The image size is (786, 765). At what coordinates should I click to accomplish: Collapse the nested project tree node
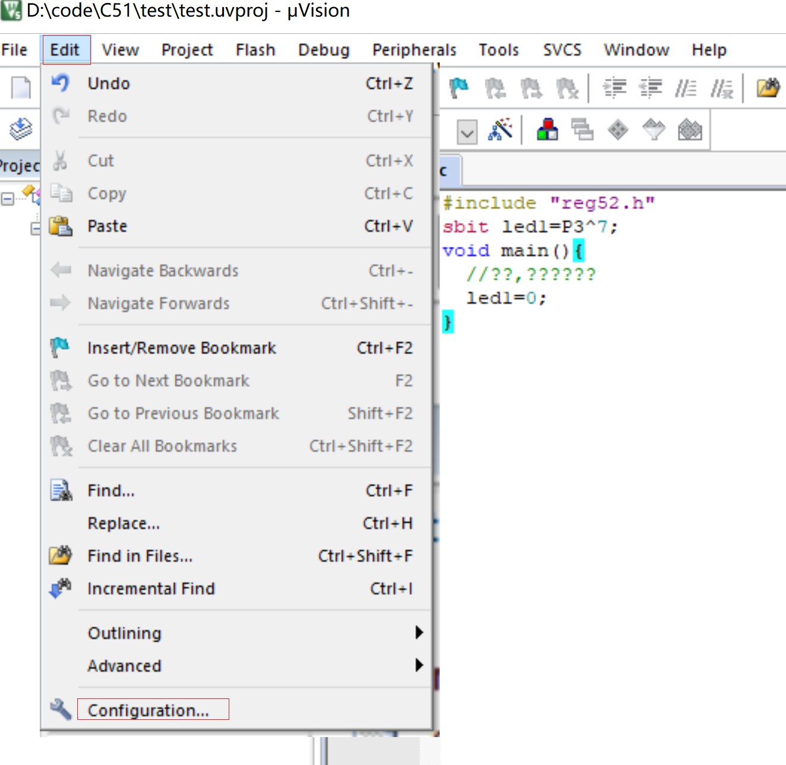coord(36,228)
